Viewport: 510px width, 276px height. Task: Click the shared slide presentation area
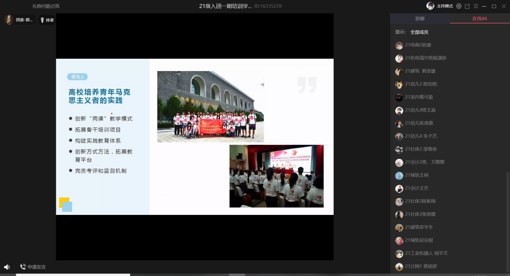(x=194, y=137)
